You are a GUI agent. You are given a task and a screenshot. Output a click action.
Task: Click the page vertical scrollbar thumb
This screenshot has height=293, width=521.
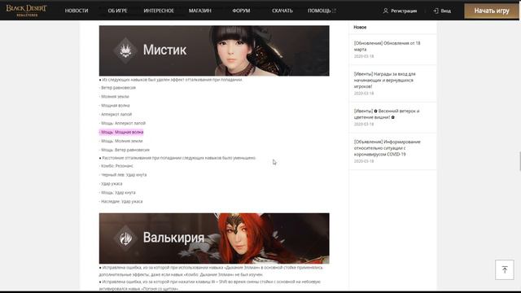(519, 161)
